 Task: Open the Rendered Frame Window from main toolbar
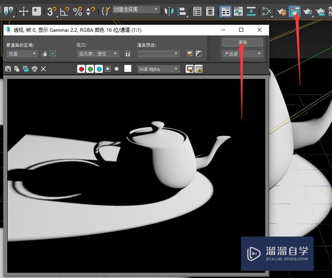pyautogui.click(x=295, y=11)
